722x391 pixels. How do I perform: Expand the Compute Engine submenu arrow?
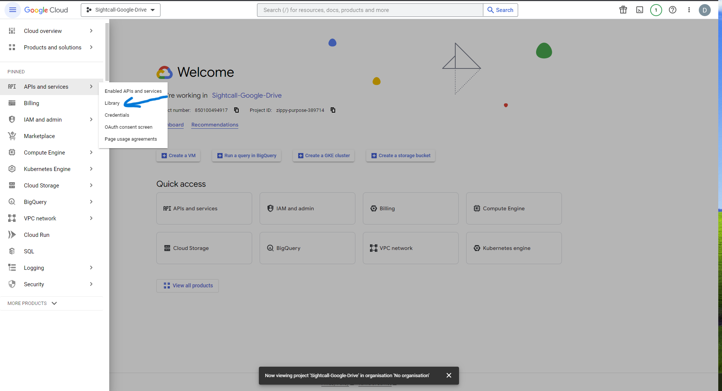(91, 153)
